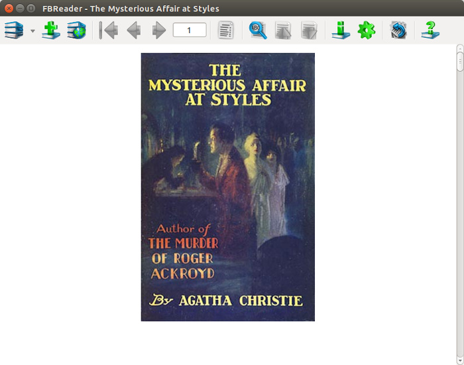
Task: Open the table of contents
Action: pos(226,30)
